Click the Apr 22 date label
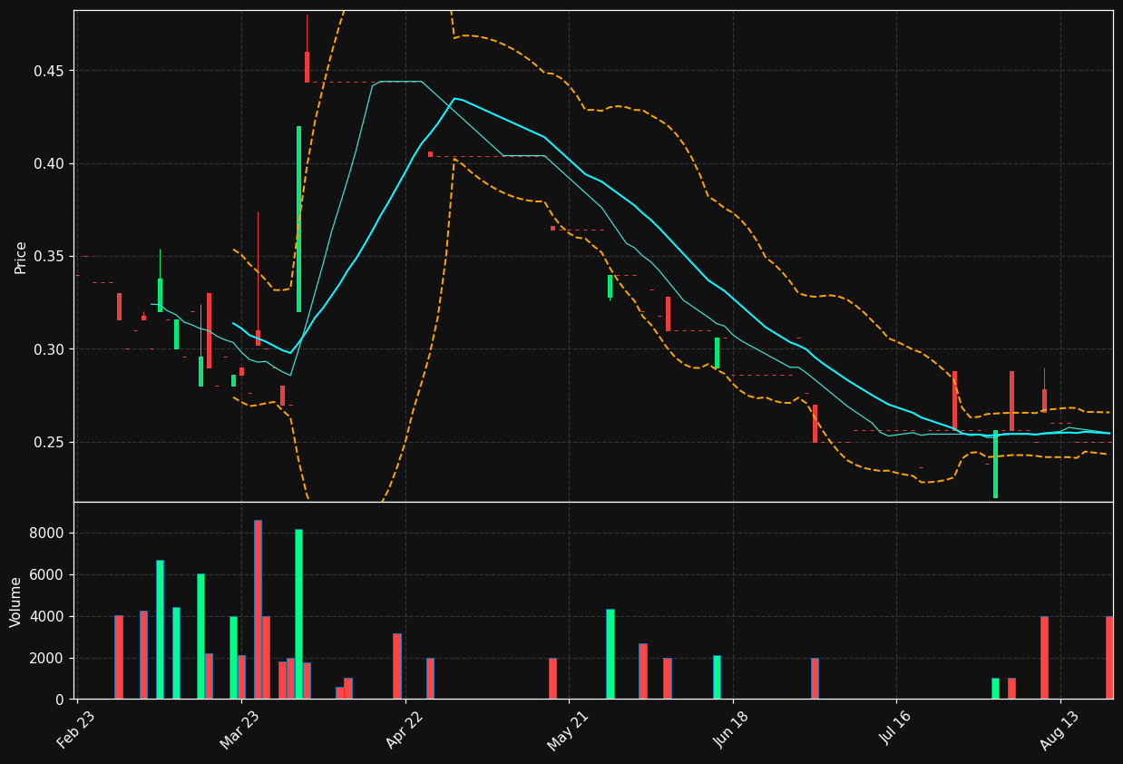 [404, 729]
